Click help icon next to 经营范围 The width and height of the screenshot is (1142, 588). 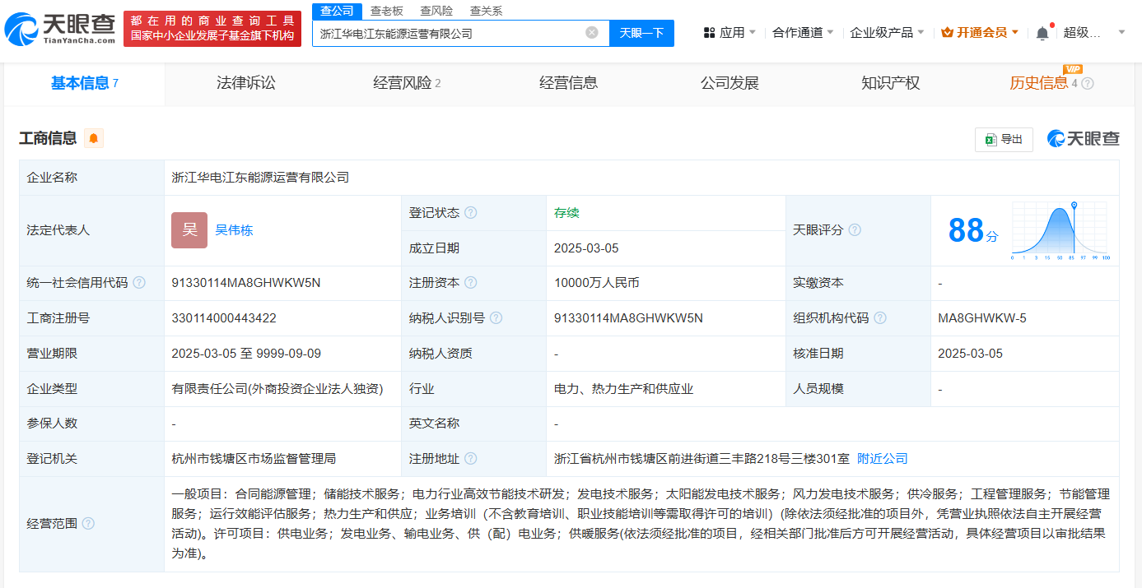point(88,524)
